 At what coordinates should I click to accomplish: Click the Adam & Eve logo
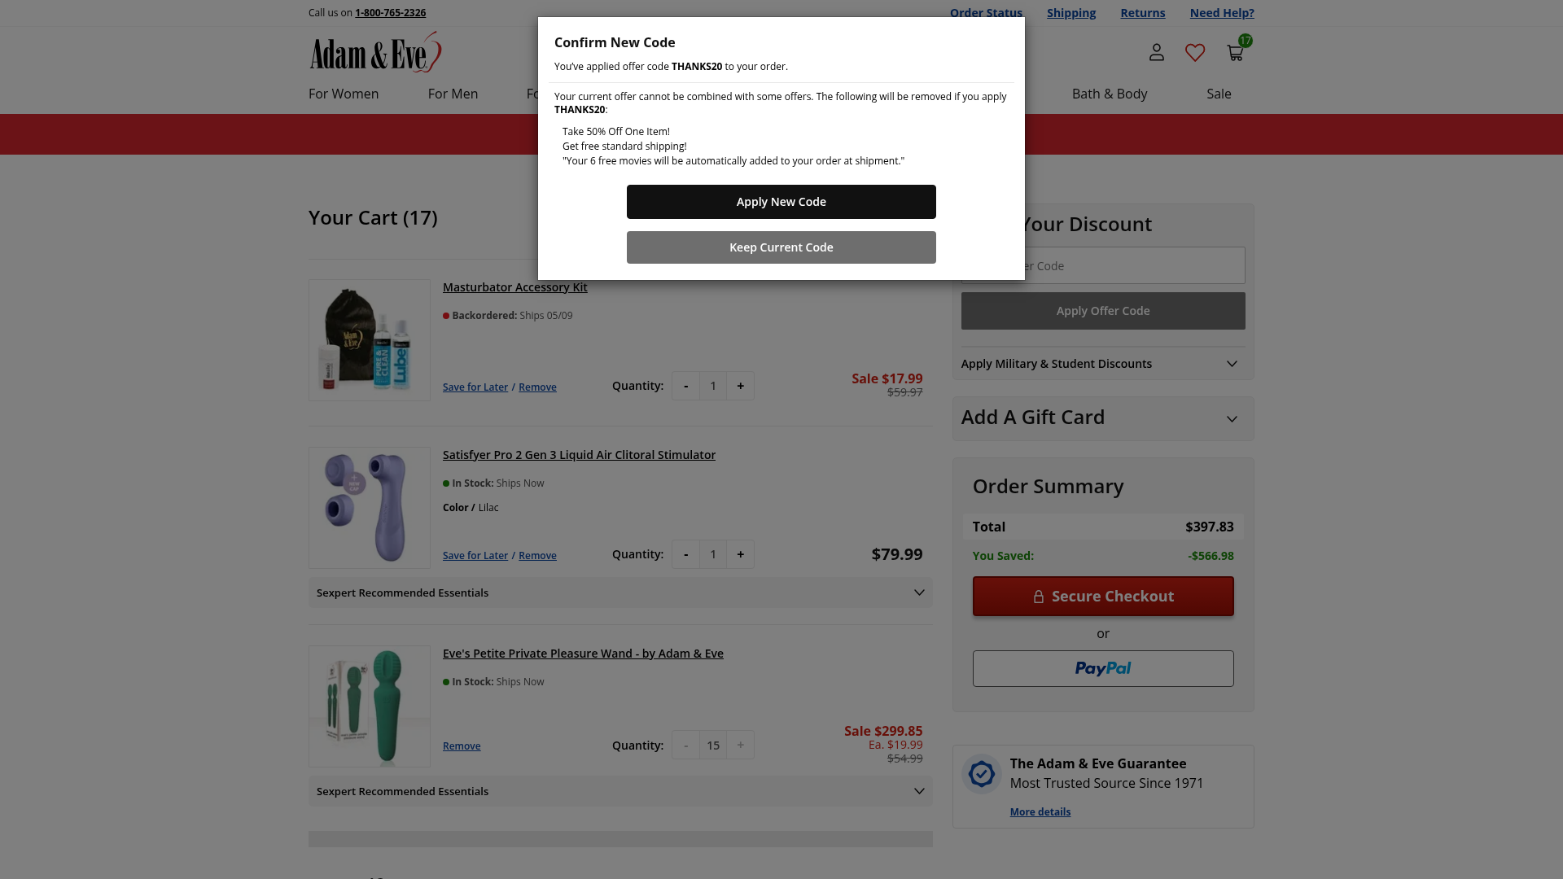coord(375,52)
